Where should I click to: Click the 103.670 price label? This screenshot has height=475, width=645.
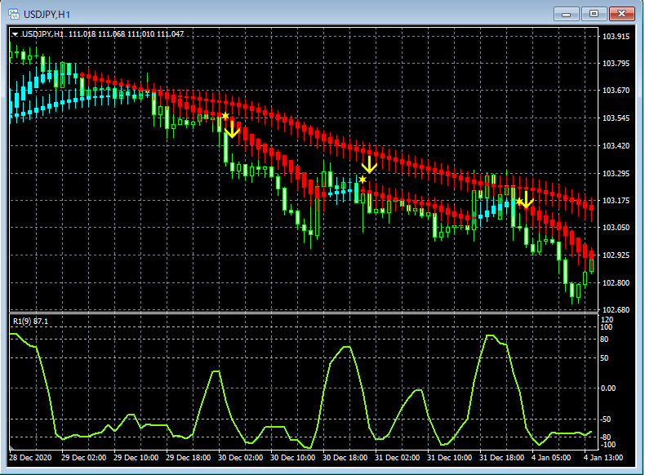coord(616,91)
